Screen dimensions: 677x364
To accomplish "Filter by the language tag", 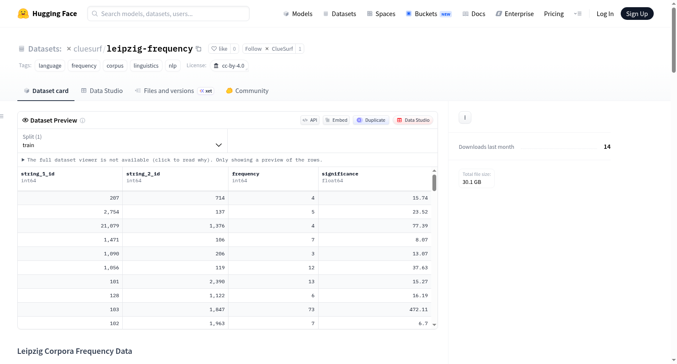I will coord(50,66).
